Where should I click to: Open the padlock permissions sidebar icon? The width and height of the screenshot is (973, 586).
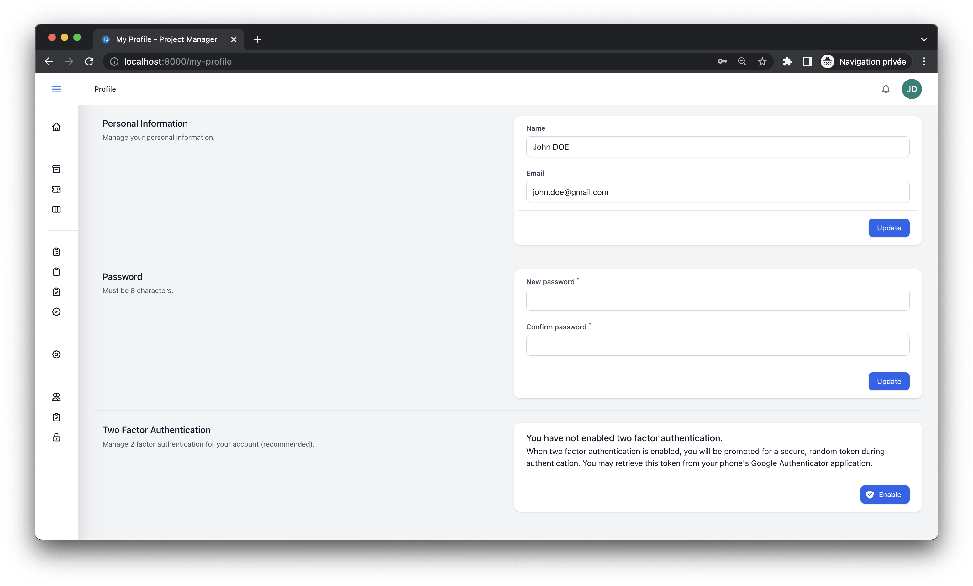point(56,437)
